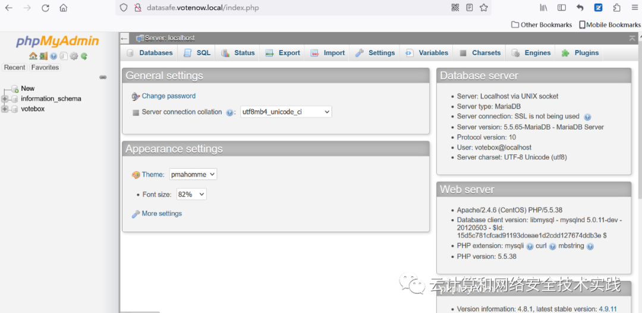Click the Change password key icon
Viewport: 642px width, 313px height.
point(136,97)
